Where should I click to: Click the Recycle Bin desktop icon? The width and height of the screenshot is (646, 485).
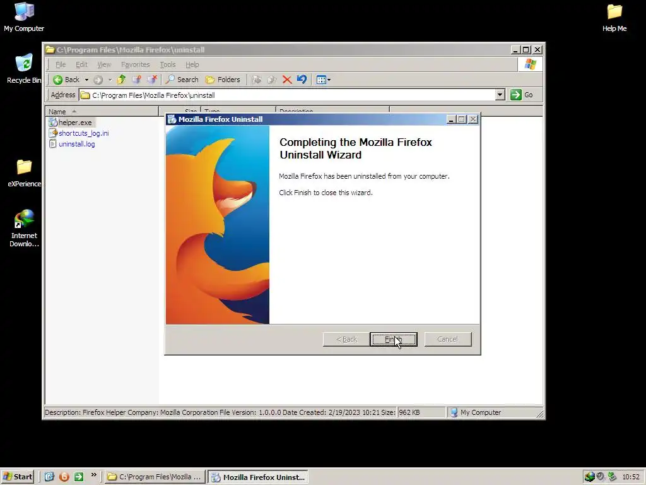[x=24, y=69]
